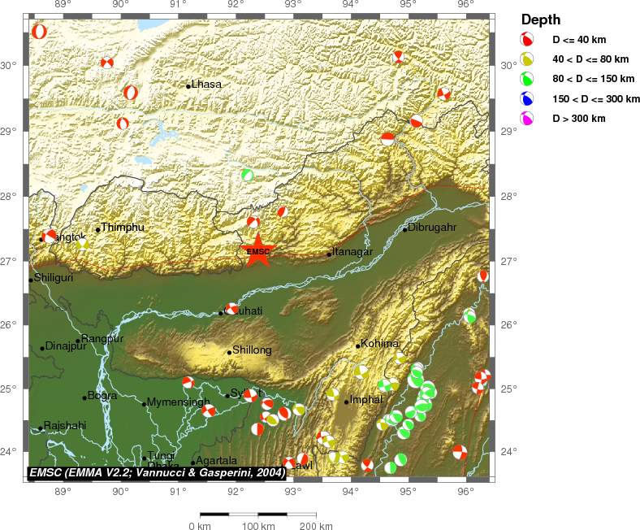Click the lone green focal mechanism north of the star
Viewport: 640px width, 530px height.
248,175
